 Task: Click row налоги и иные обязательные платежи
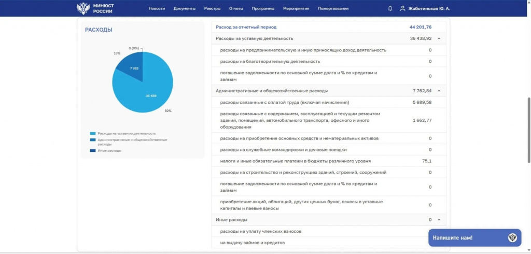point(328,161)
